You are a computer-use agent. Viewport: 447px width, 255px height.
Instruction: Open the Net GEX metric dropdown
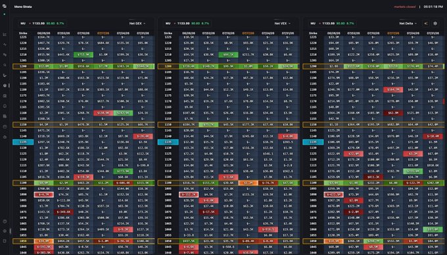pos(137,24)
